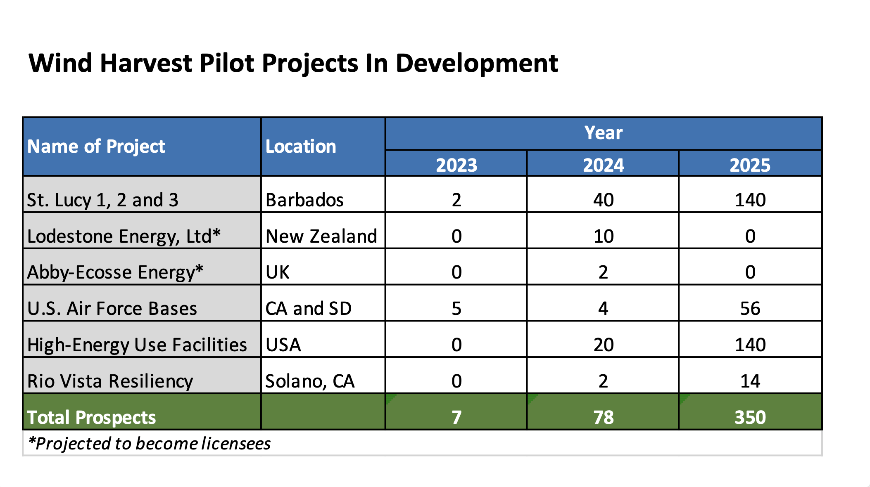Select the Name of Project header cell

point(96,147)
